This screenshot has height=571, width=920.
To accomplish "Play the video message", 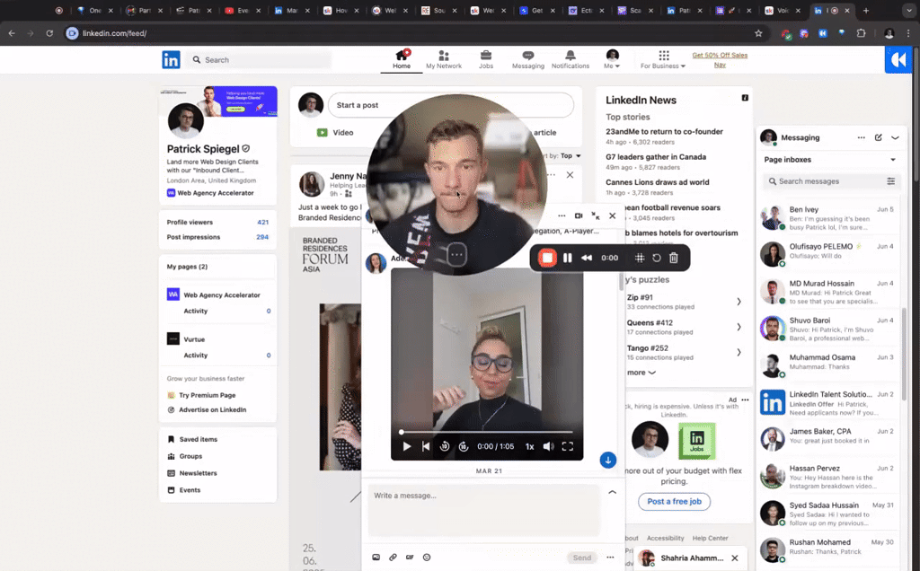I will [407, 446].
